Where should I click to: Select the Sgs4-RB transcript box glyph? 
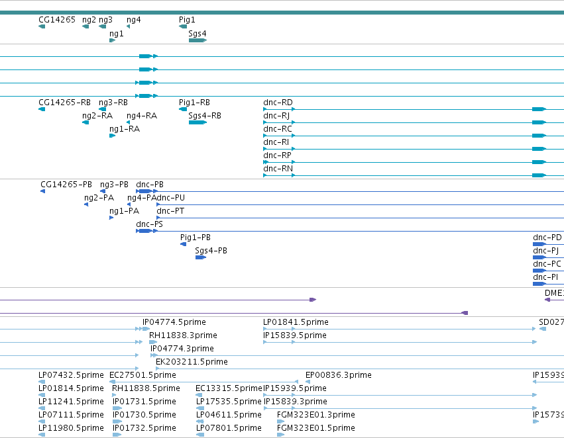tap(198, 122)
